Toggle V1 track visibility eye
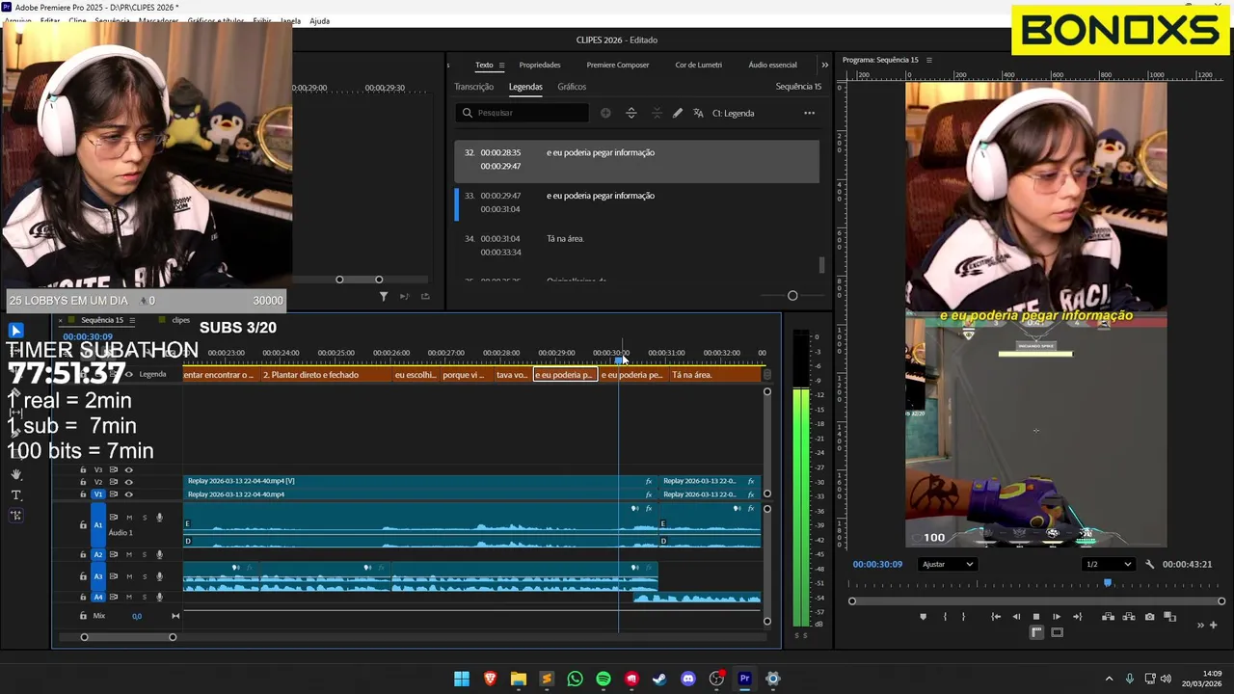1234x694 pixels. (x=128, y=494)
